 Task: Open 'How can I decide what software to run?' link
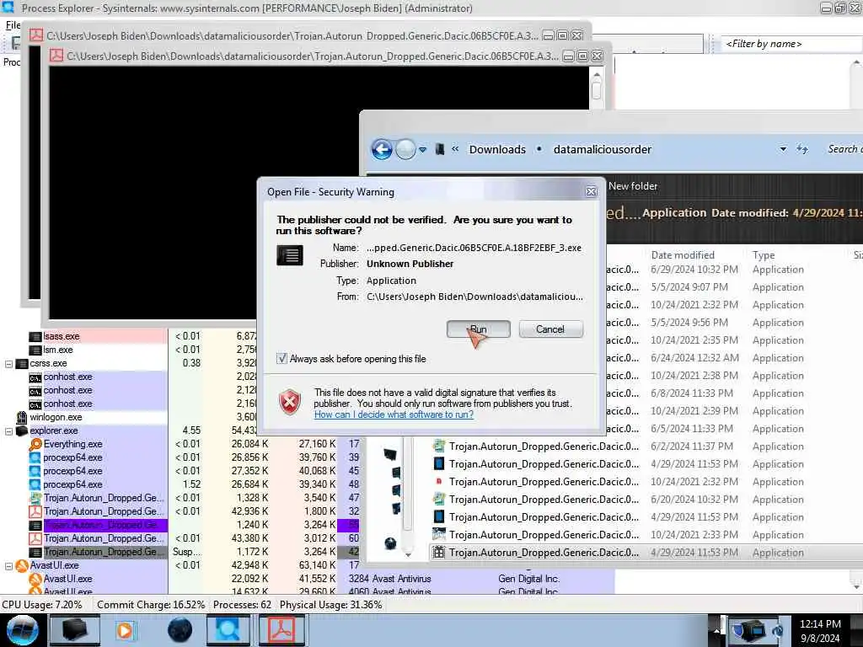coord(394,414)
